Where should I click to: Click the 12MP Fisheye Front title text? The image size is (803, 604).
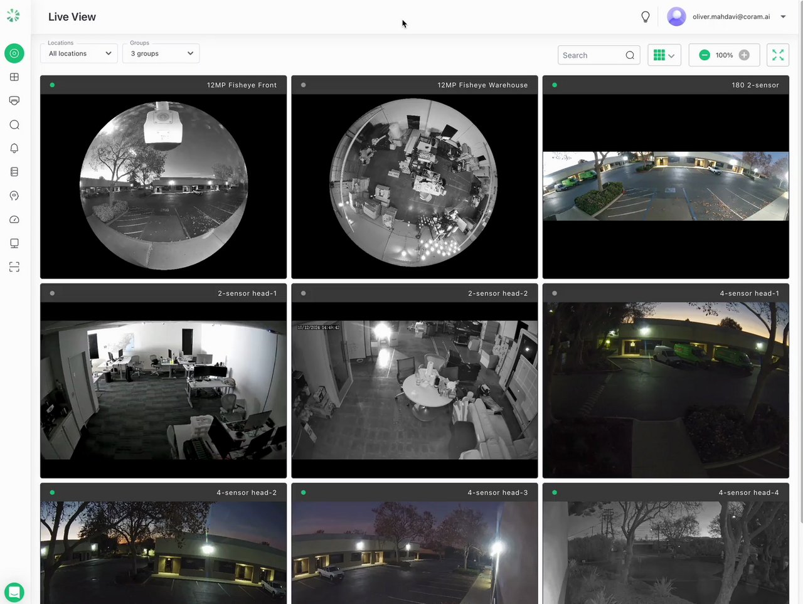(242, 85)
